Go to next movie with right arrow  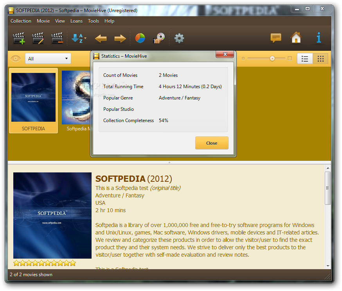tap(120, 39)
